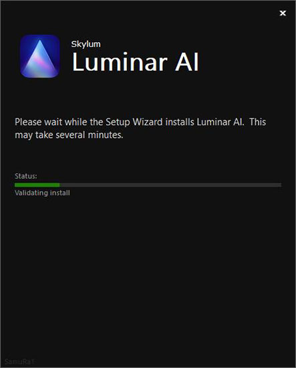Click the may take several minutes line
The image size is (296, 368).
click(69, 135)
